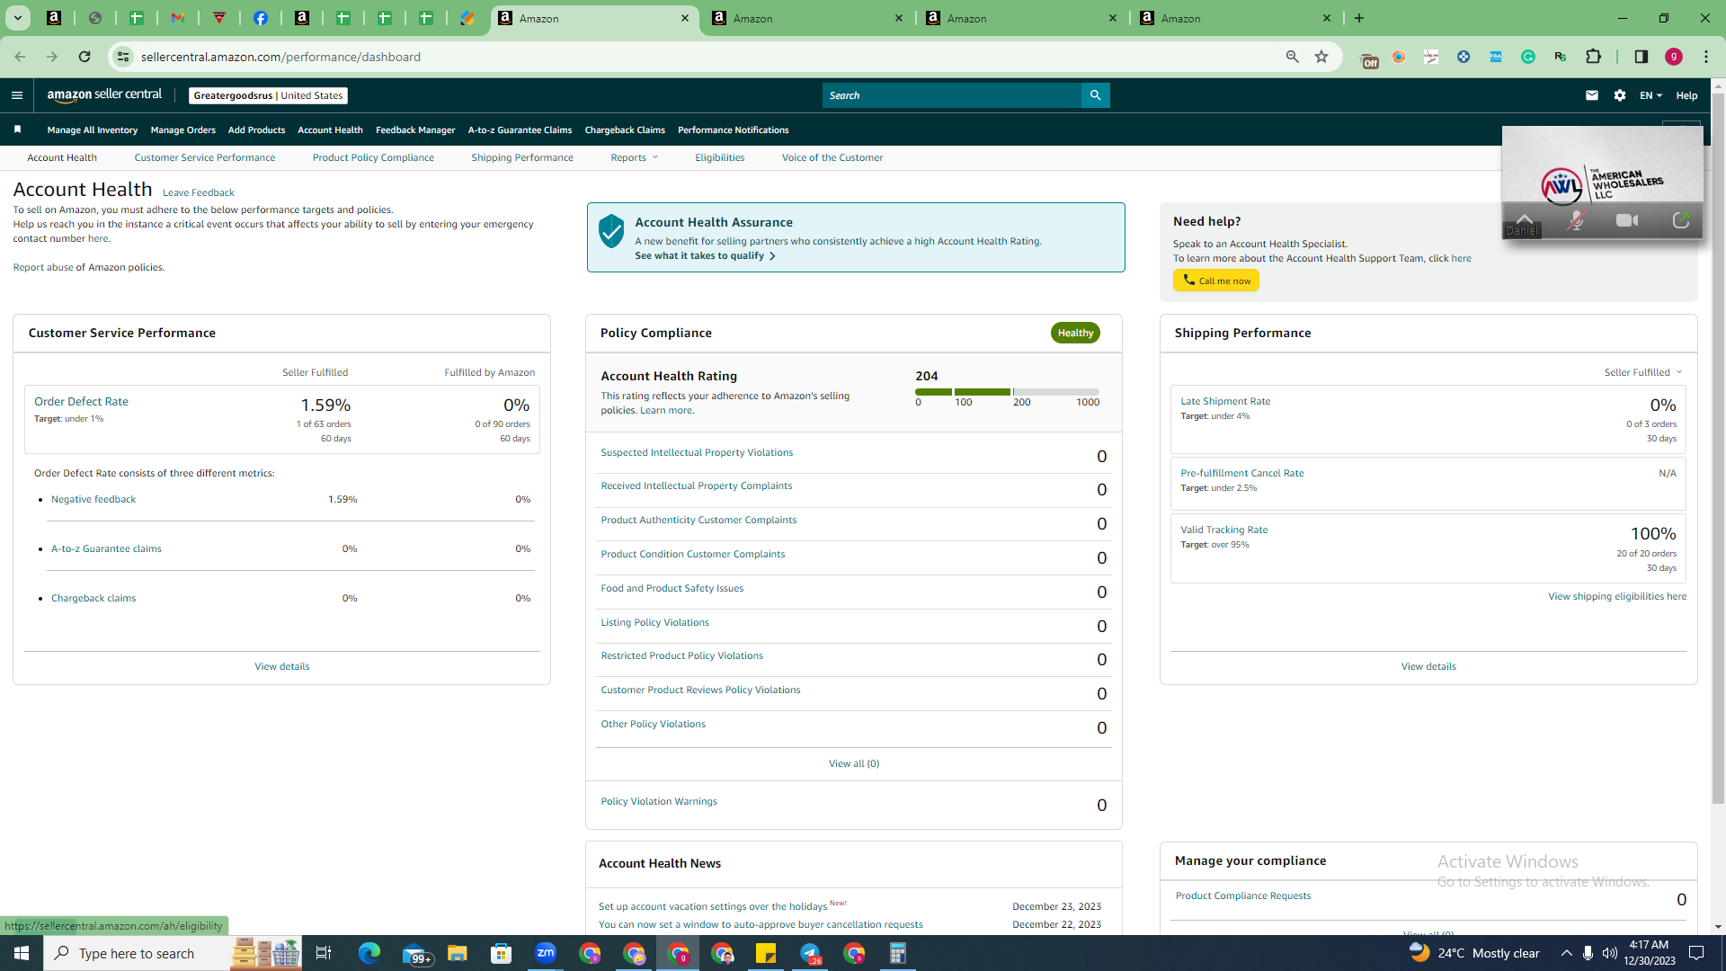Expand See what it takes to qualify
The height and width of the screenshot is (971, 1726).
706,256
